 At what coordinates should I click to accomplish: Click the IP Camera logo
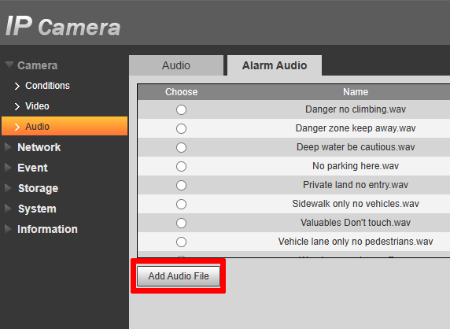coord(63,26)
